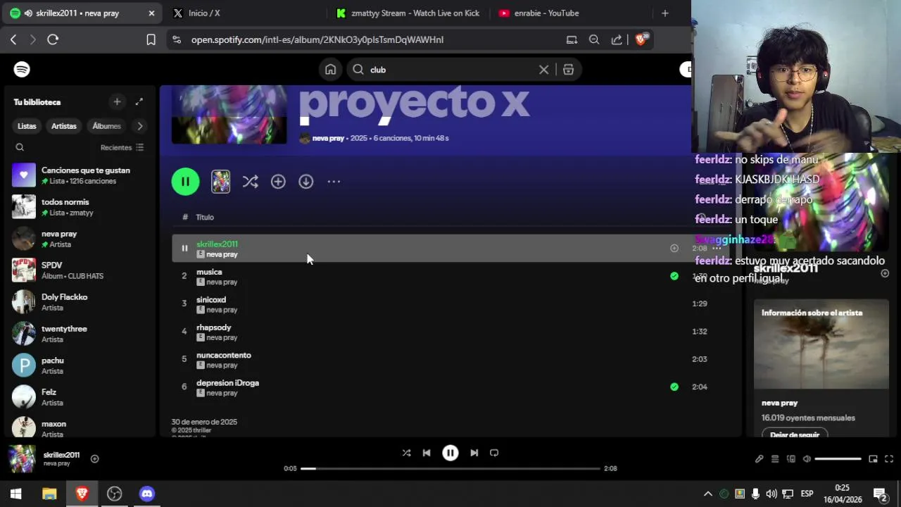Download the album with arrow icon
Screen dimensions: 901x507
[x=305, y=182]
